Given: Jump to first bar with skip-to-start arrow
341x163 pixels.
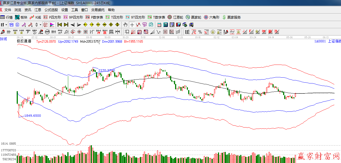Looking at the screenshot, I should click(60, 25).
